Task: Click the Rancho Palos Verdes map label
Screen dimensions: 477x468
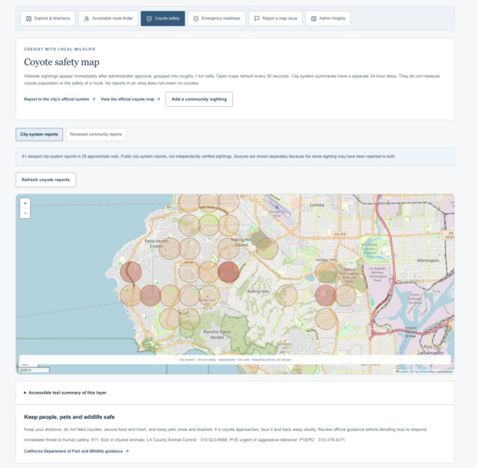Action: tap(217, 334)
